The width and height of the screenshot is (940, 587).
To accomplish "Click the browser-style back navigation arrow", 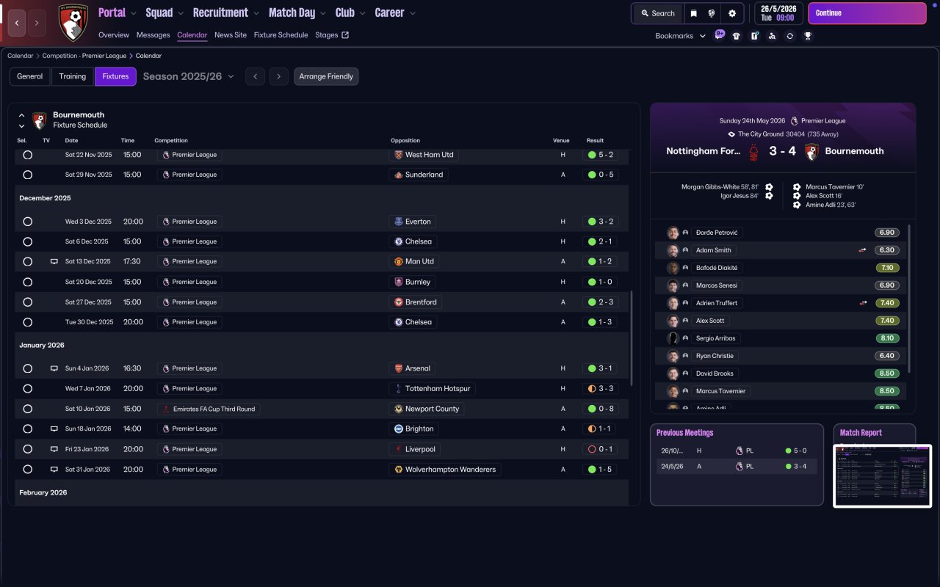I will pos(18,23).
